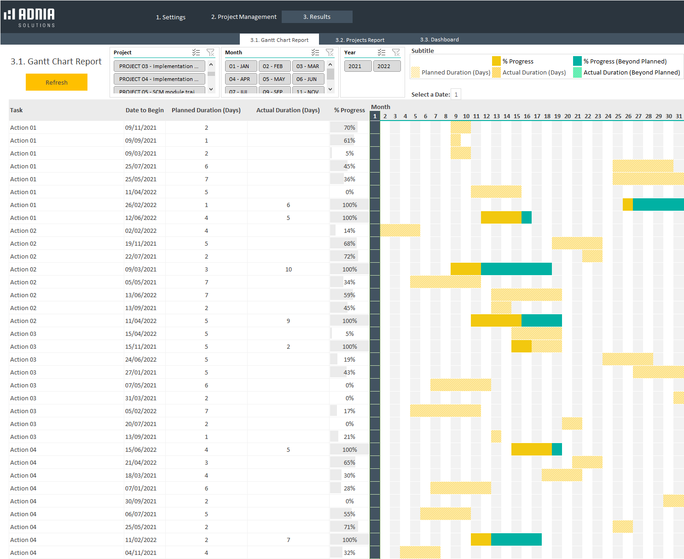The width and height of the screenshot is (684, 559).
Task: Enable multi-select in the Month slicer
Action: click(x=315, y=52)
